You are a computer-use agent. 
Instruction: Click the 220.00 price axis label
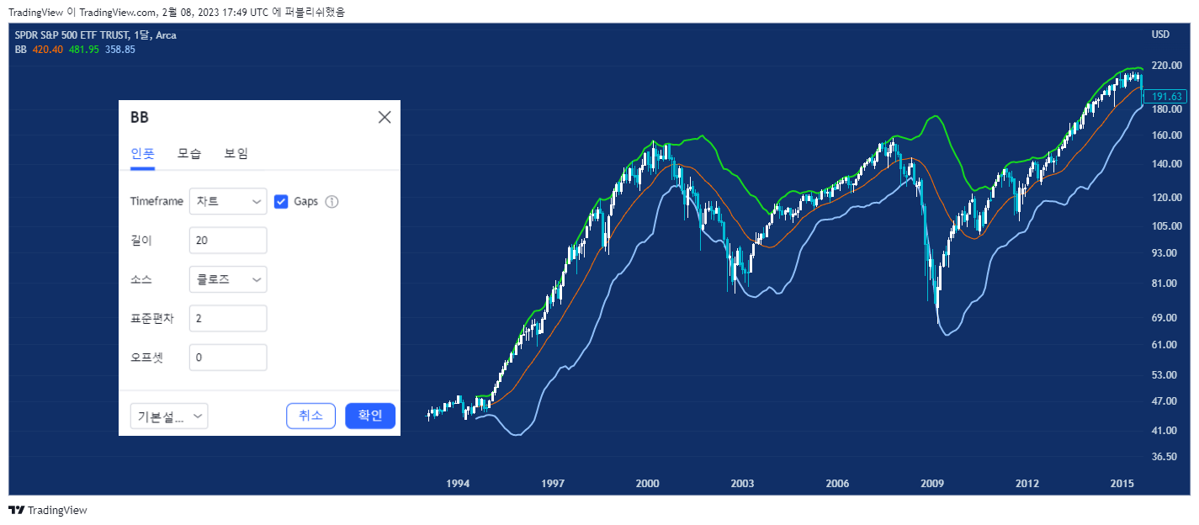[x=1166, y=65]
